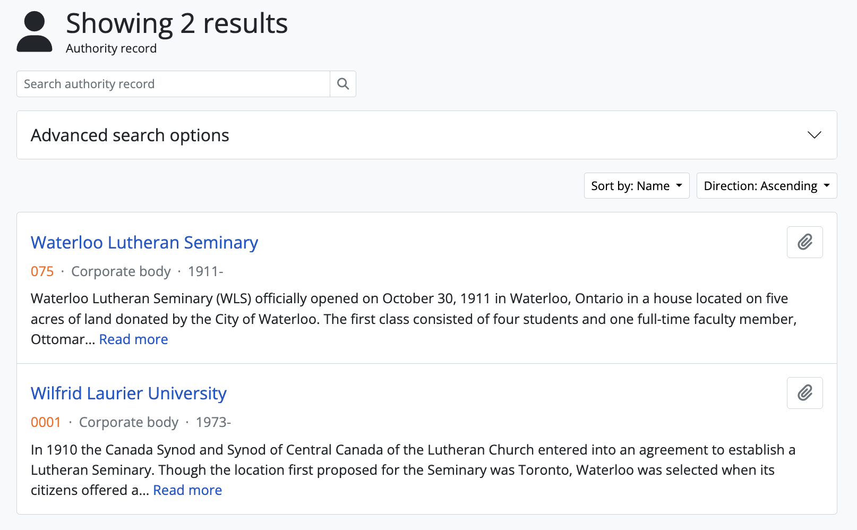Click Read more under Waterloo Lutheran Seminary
This screenshot has height=530, width=857.
[133, 339]
